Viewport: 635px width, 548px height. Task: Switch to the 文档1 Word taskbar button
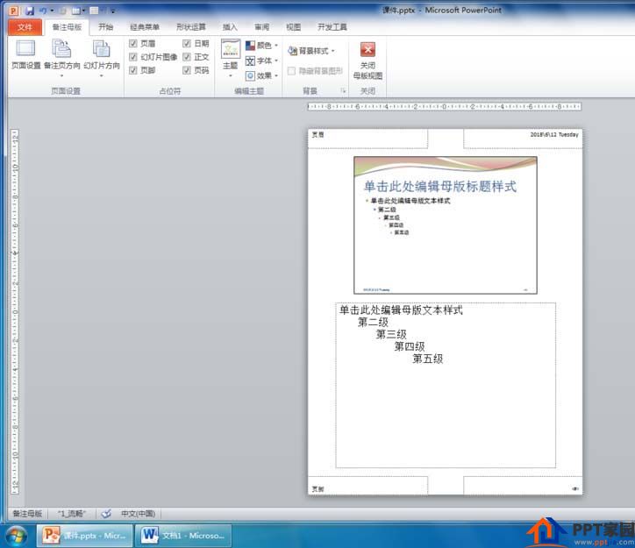coord(183,536)
